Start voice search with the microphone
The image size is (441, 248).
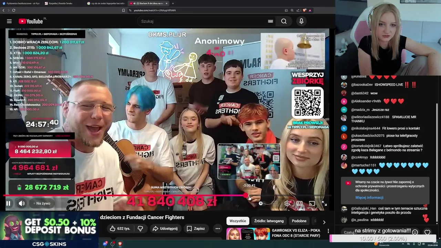tap(301, 21)
